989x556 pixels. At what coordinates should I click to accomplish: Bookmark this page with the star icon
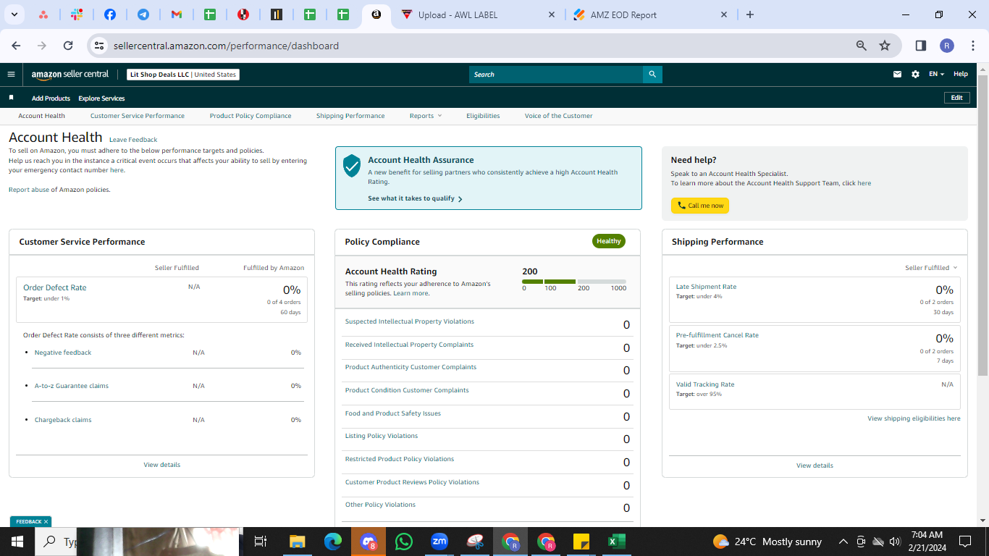coord(885,46)
